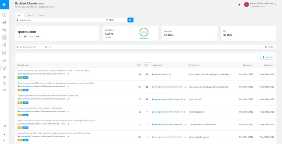Sort by UR column header

click(147, 65)
